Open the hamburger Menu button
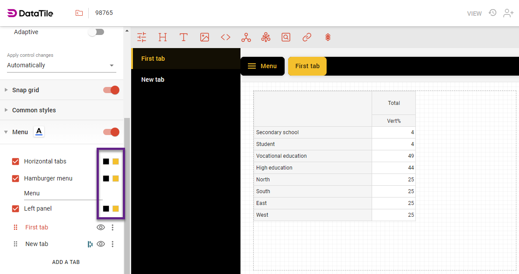 pos(262,66)
